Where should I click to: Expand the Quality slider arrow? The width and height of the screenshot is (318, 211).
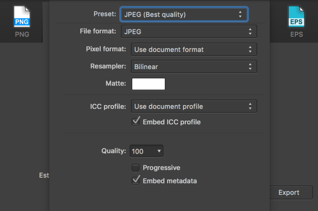coord(159,151)
